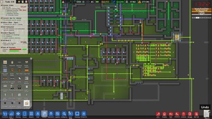Trigger a prison Shakedown
Screen dimensions: 212x119
[x=177, y=114]
